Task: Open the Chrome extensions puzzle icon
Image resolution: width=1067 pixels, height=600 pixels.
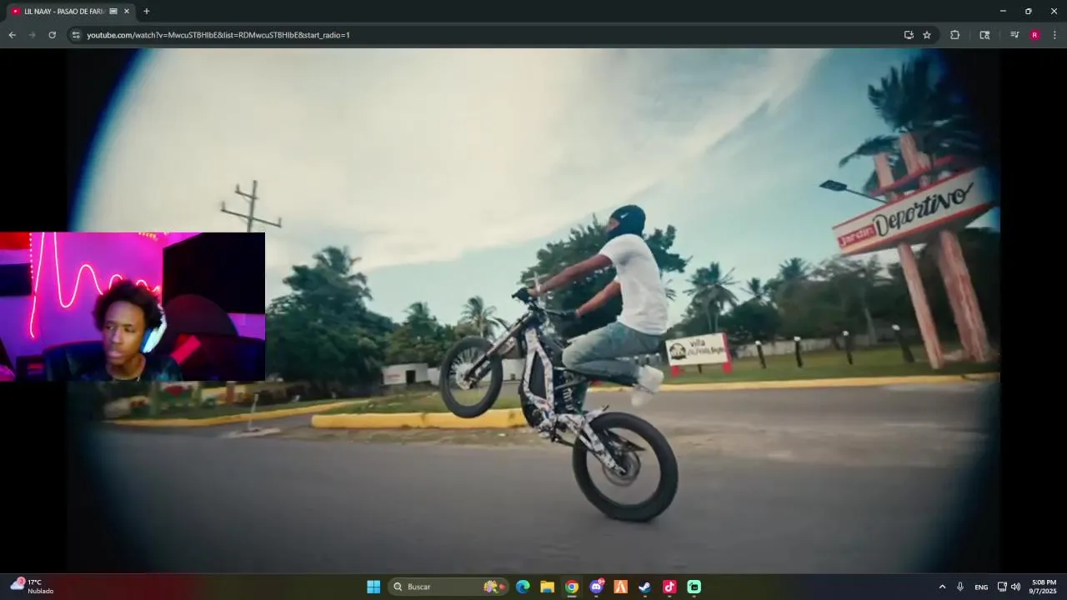Action: (954, 35)
